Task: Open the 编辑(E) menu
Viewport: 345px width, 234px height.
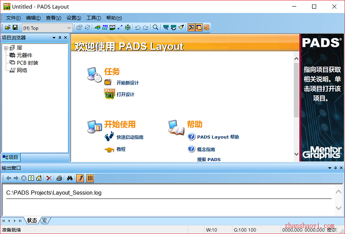Action: pos(33,18)
